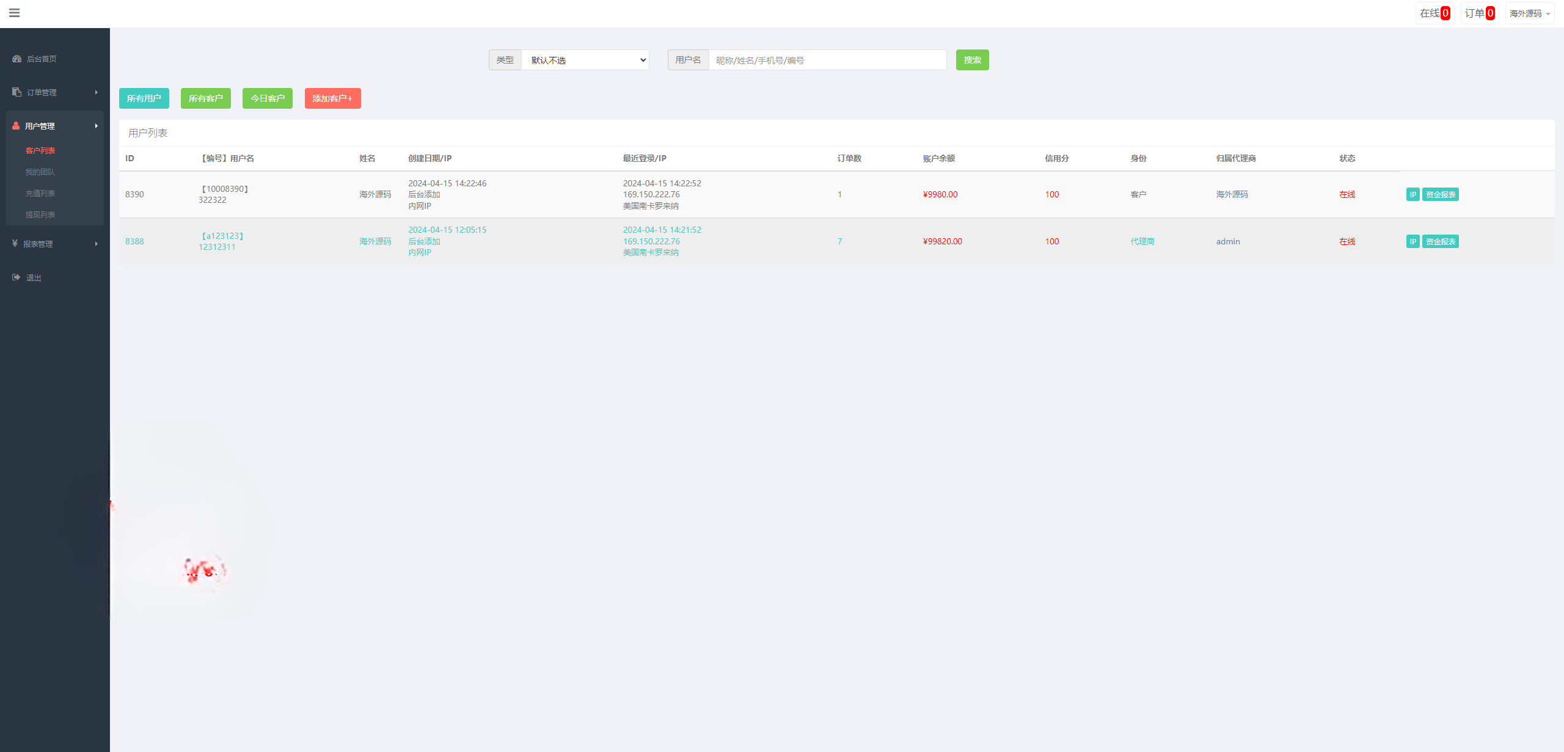
Task: Click username 【a123123】
Action: (222, 236)
